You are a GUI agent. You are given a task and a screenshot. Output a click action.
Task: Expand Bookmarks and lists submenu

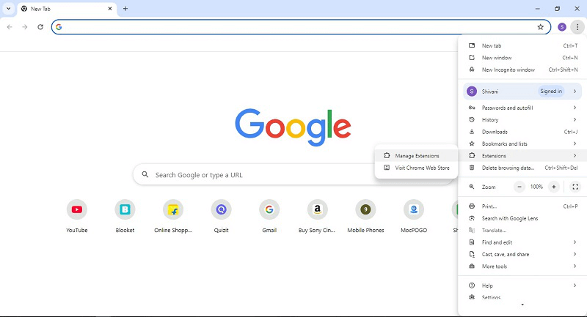[x=522, y=143]
